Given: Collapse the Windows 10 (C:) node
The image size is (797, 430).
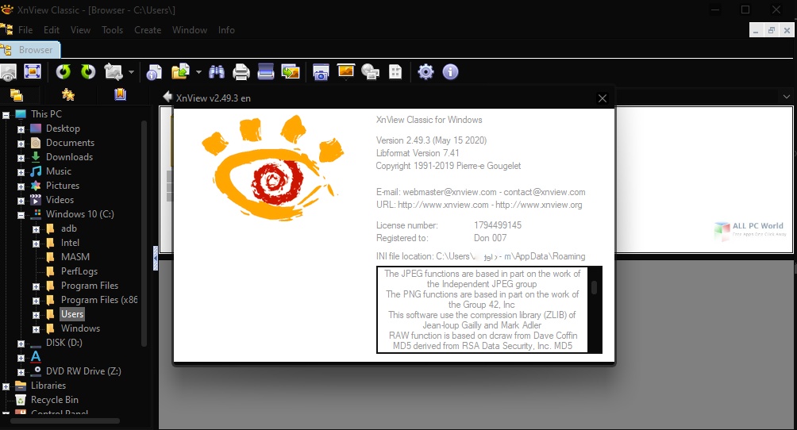Looking at the screenshot, I should 21,215.
